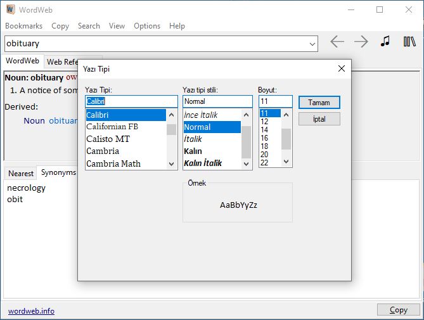
Task: Click the WordWeb app logo icon
Action: pyautogui.click(x=10, y=10)
